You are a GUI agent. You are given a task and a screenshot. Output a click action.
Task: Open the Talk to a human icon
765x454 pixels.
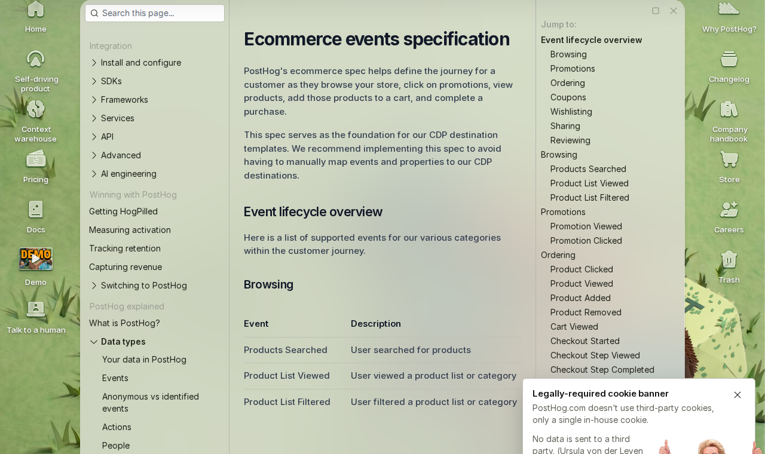[36, 317]
